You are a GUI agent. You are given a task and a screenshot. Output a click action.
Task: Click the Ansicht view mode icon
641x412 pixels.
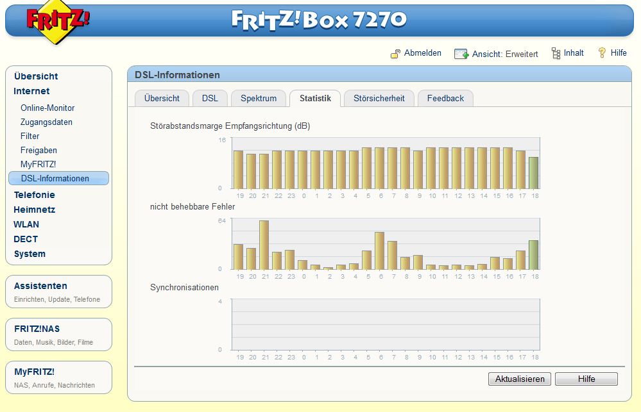click(x=461, y=54)
